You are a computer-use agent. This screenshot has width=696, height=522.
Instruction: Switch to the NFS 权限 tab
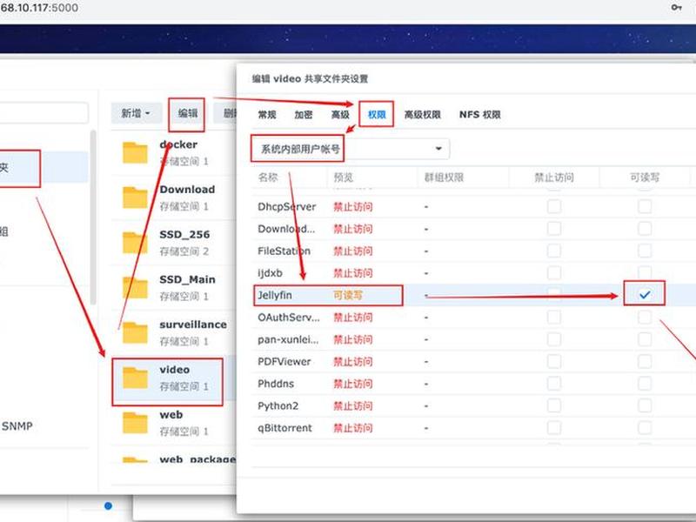pyautogui.click(x=480, y=115)
